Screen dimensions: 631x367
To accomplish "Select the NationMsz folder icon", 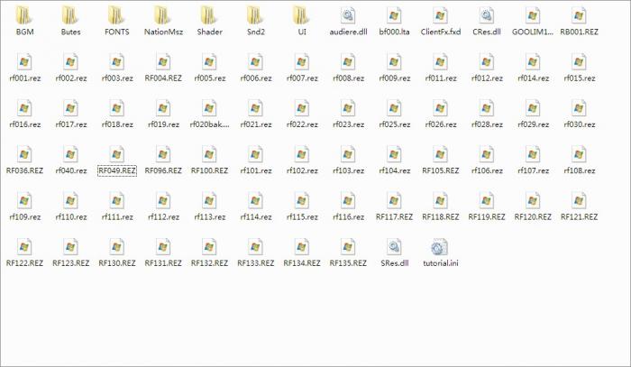I will 163,16.
